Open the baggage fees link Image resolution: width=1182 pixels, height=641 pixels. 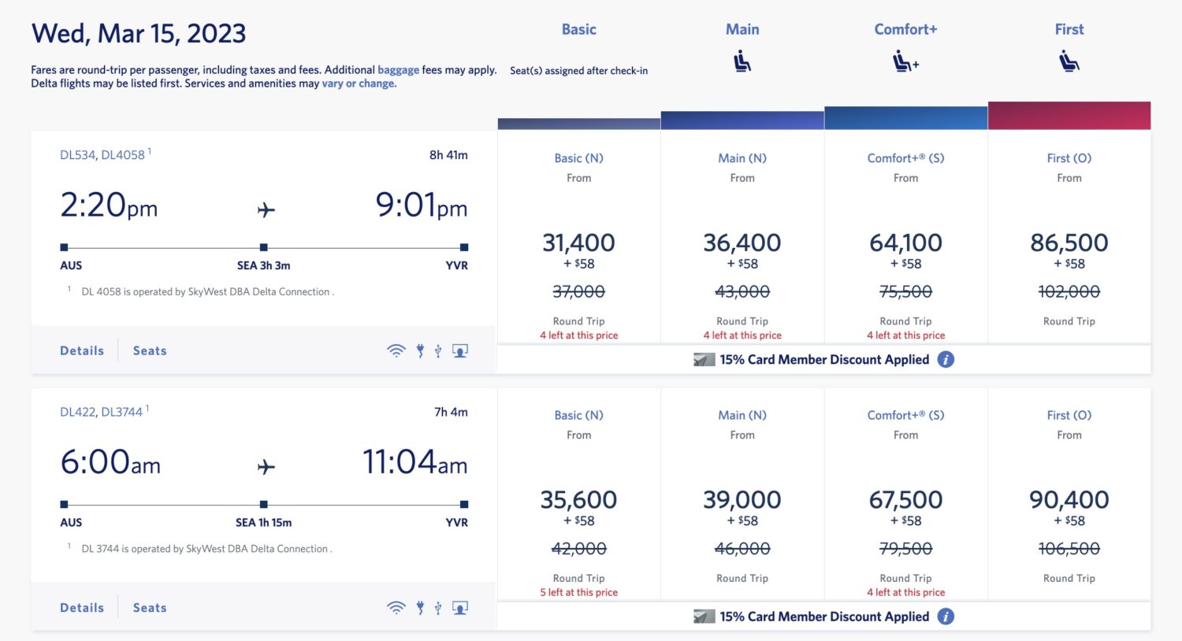pos(398,69)
